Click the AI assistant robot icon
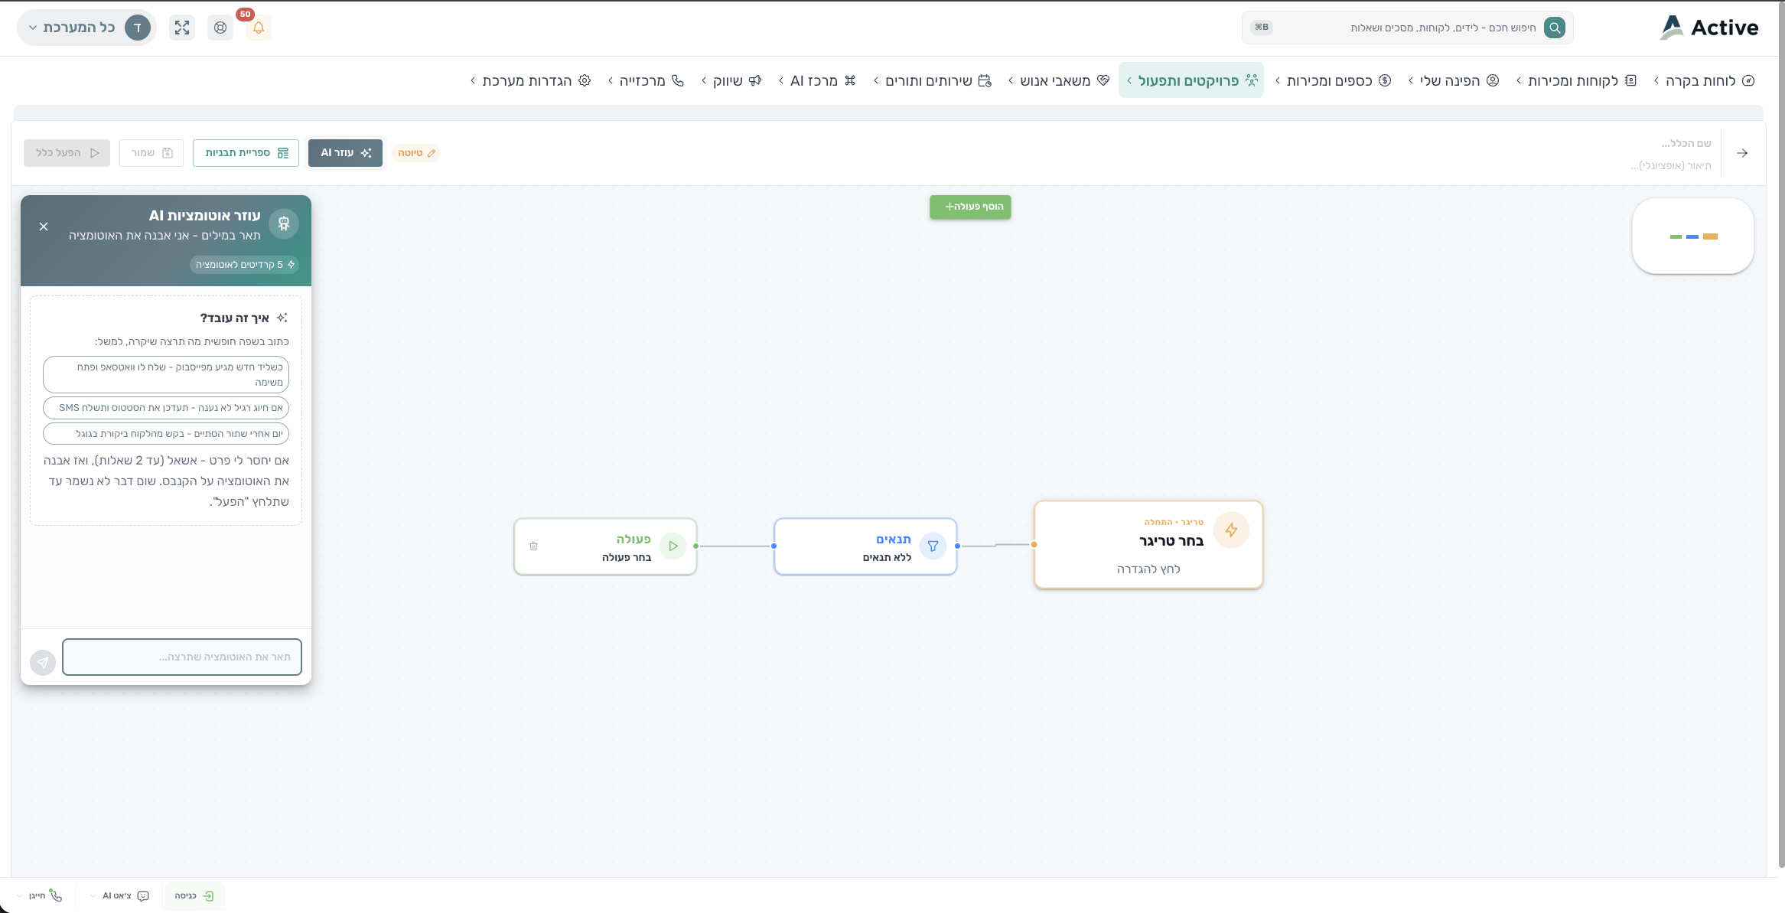The image size is (1785, 913). pyautogui.click(x=284, y=224)
